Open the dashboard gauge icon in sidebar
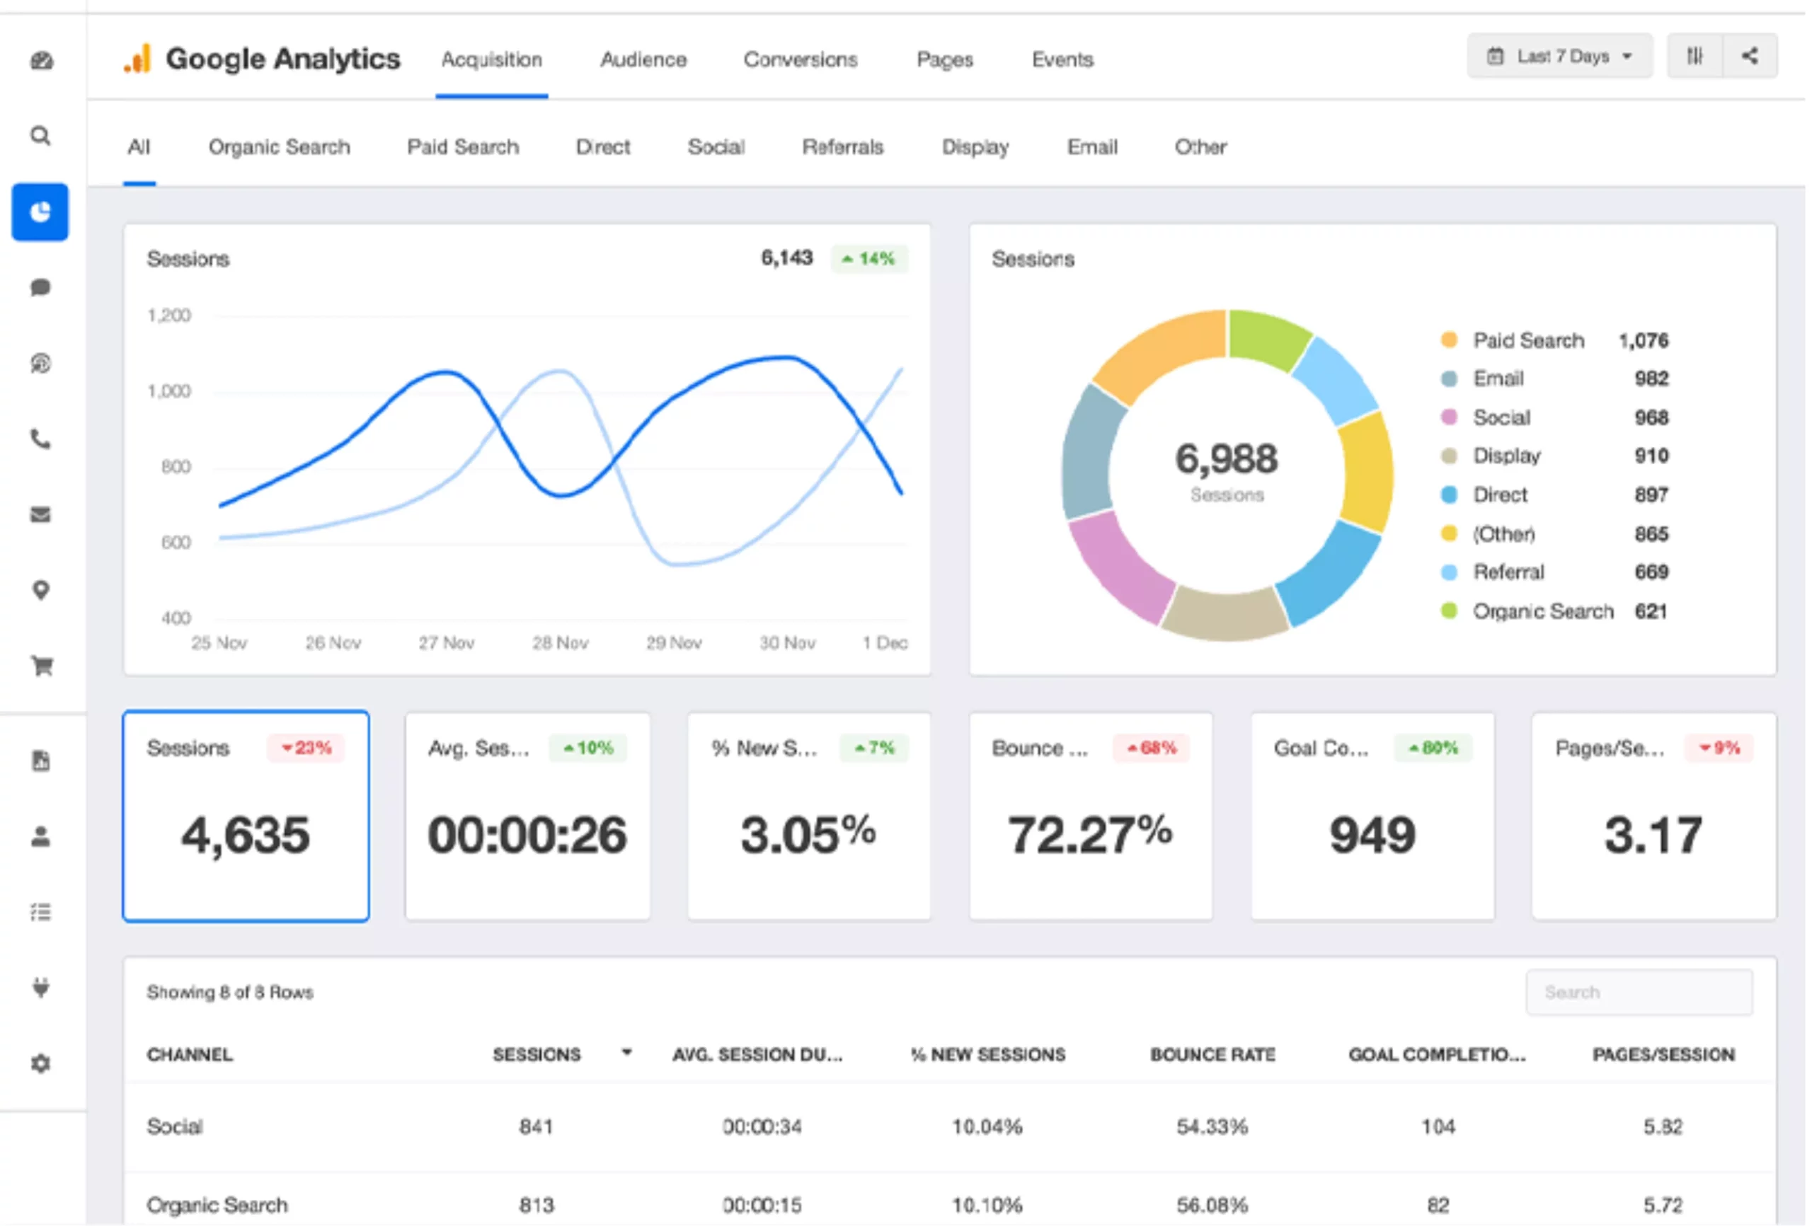The width and height of the screenshot is (1812, 1226). (x=41, y=60)
